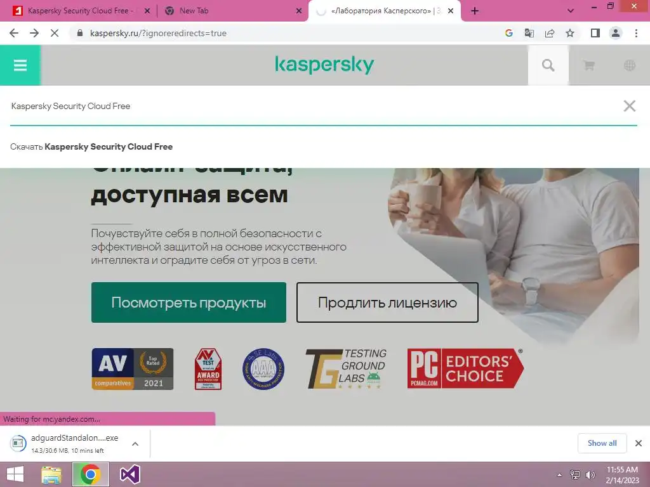Click Google icon in address bar
This screenshot has width=650, height=487.
(508, 33)
